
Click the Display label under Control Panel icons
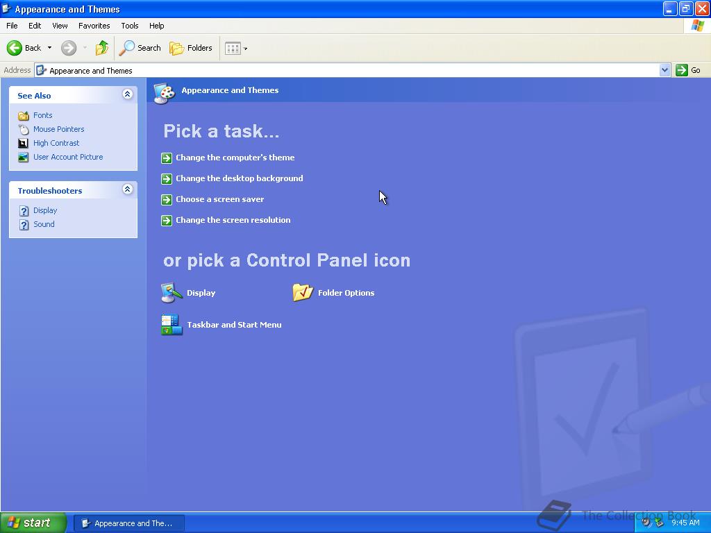pos(201,294)
